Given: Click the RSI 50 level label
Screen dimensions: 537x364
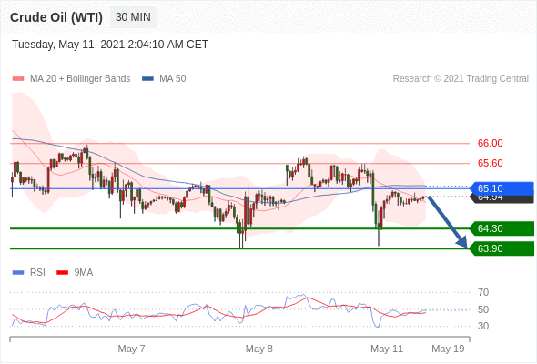Looking at the screenshot, I should tap(483, 309).
